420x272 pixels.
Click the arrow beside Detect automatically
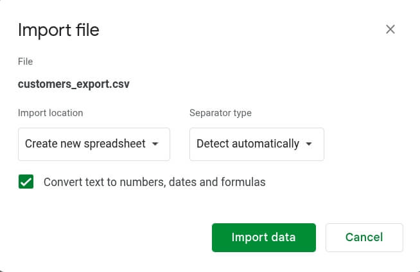click(309, 144)
